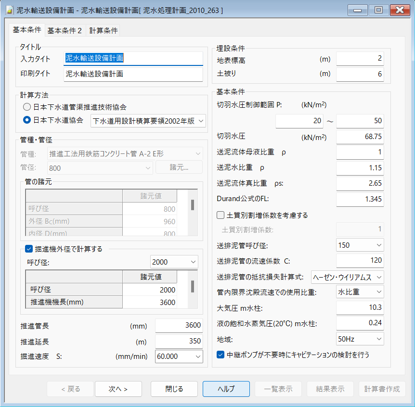The image size is (415, 407).
Task: Open 地域 50Hz dropdown
Action: tap(360, 339)
